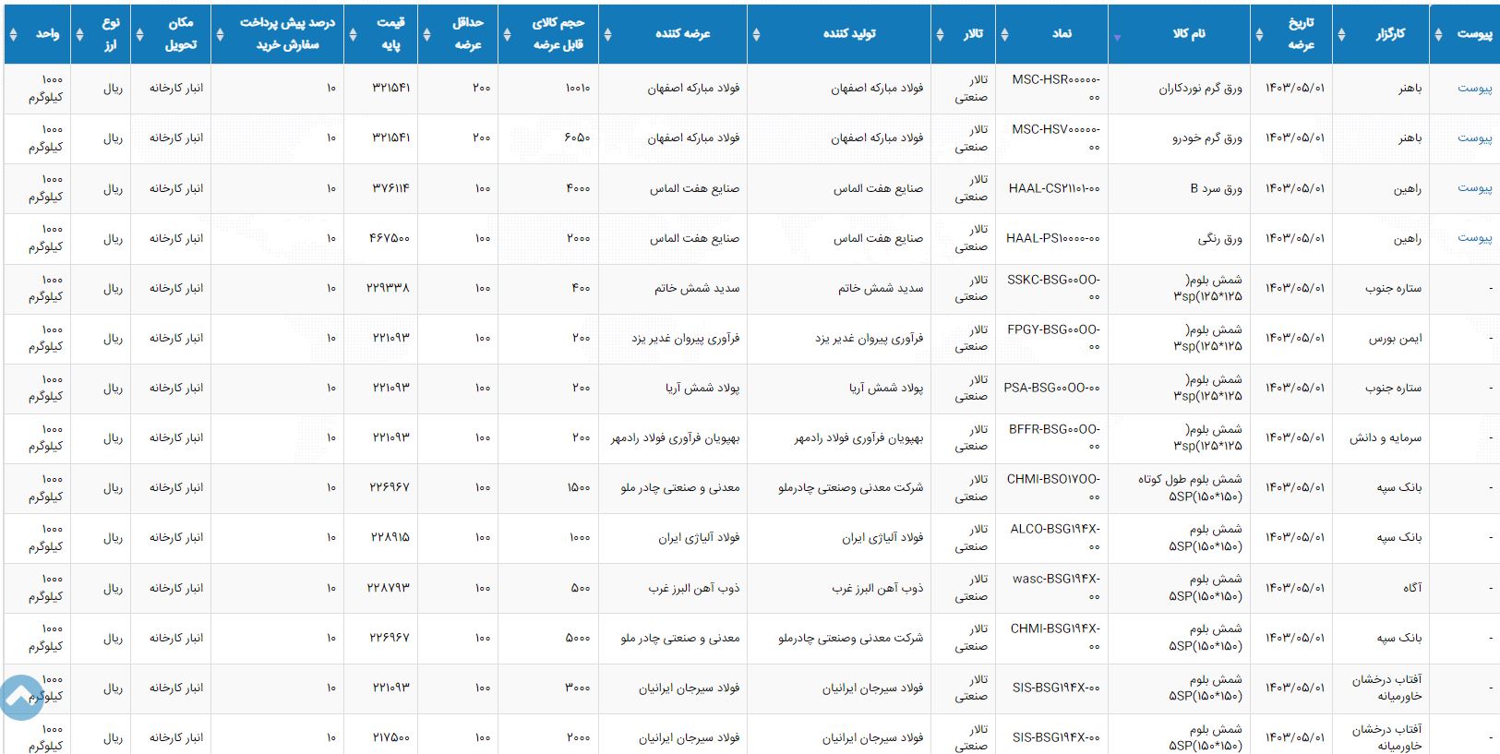Viewport: 1500px width, 754px height.
Task: Sort by the تولید کننده column arrows
Action: pyautogui.click(x=756, y=34)
